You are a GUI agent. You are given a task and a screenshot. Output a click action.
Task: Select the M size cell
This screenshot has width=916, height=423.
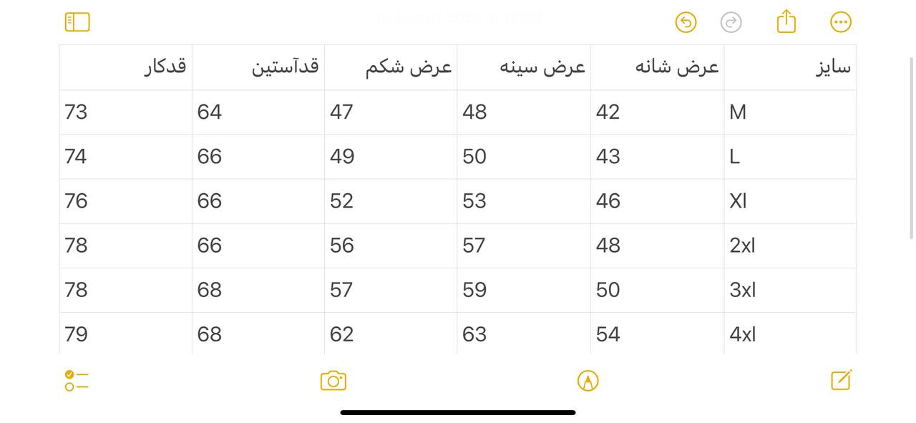point(790,112)
